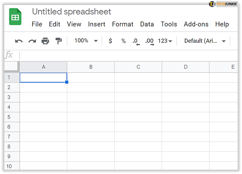Screen dimensions: 242x174
Task: Open the Insert menu
Action: coord(97,24)
